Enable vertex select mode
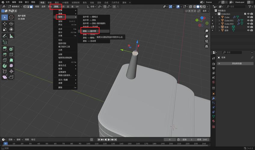This screenshot has height=150, width=255. click(25, 7)
